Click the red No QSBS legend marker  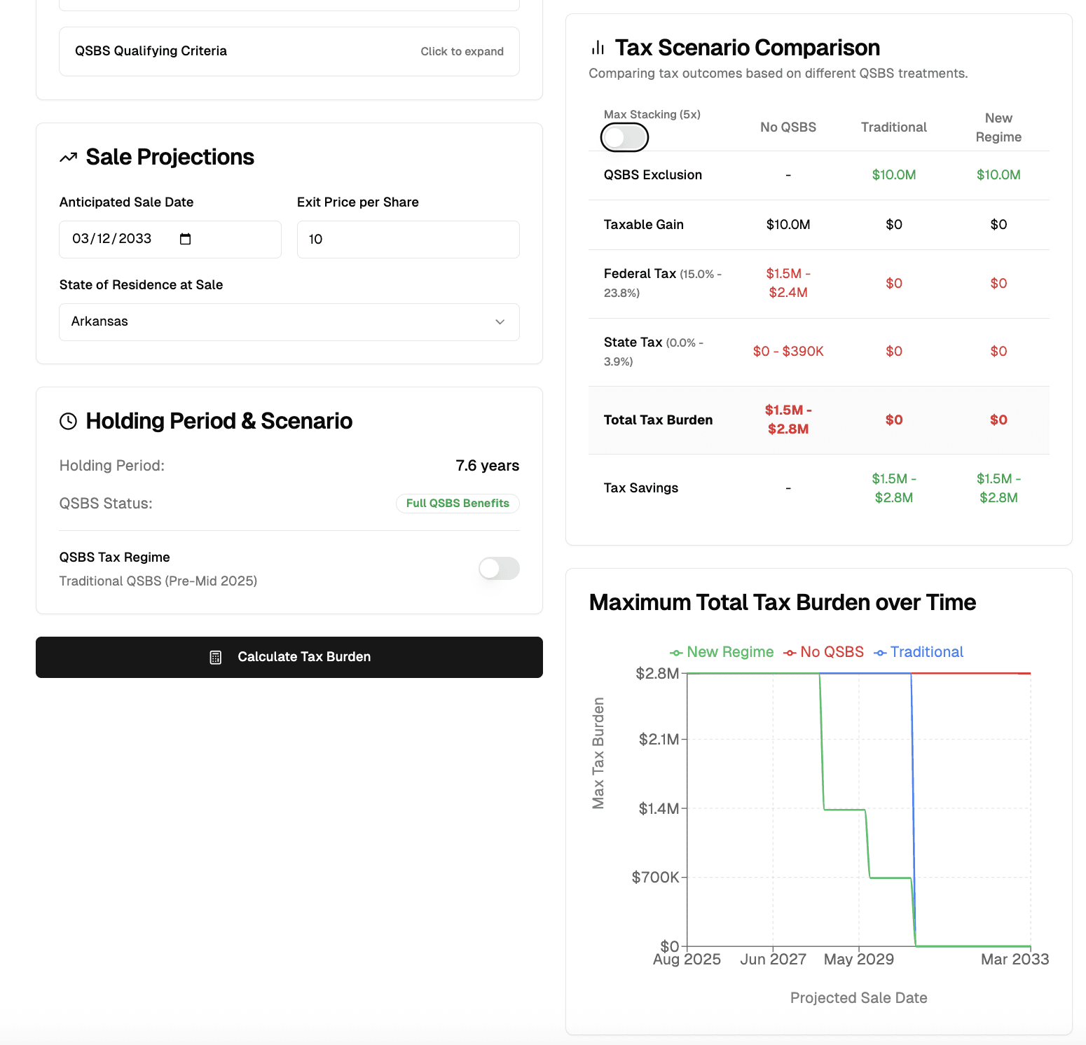coord(790,653)
